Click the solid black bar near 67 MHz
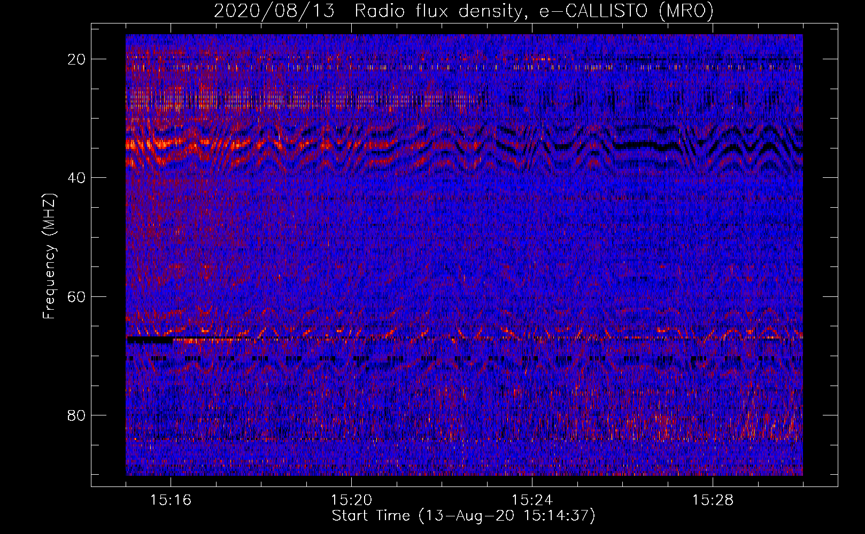 point(149,340)
